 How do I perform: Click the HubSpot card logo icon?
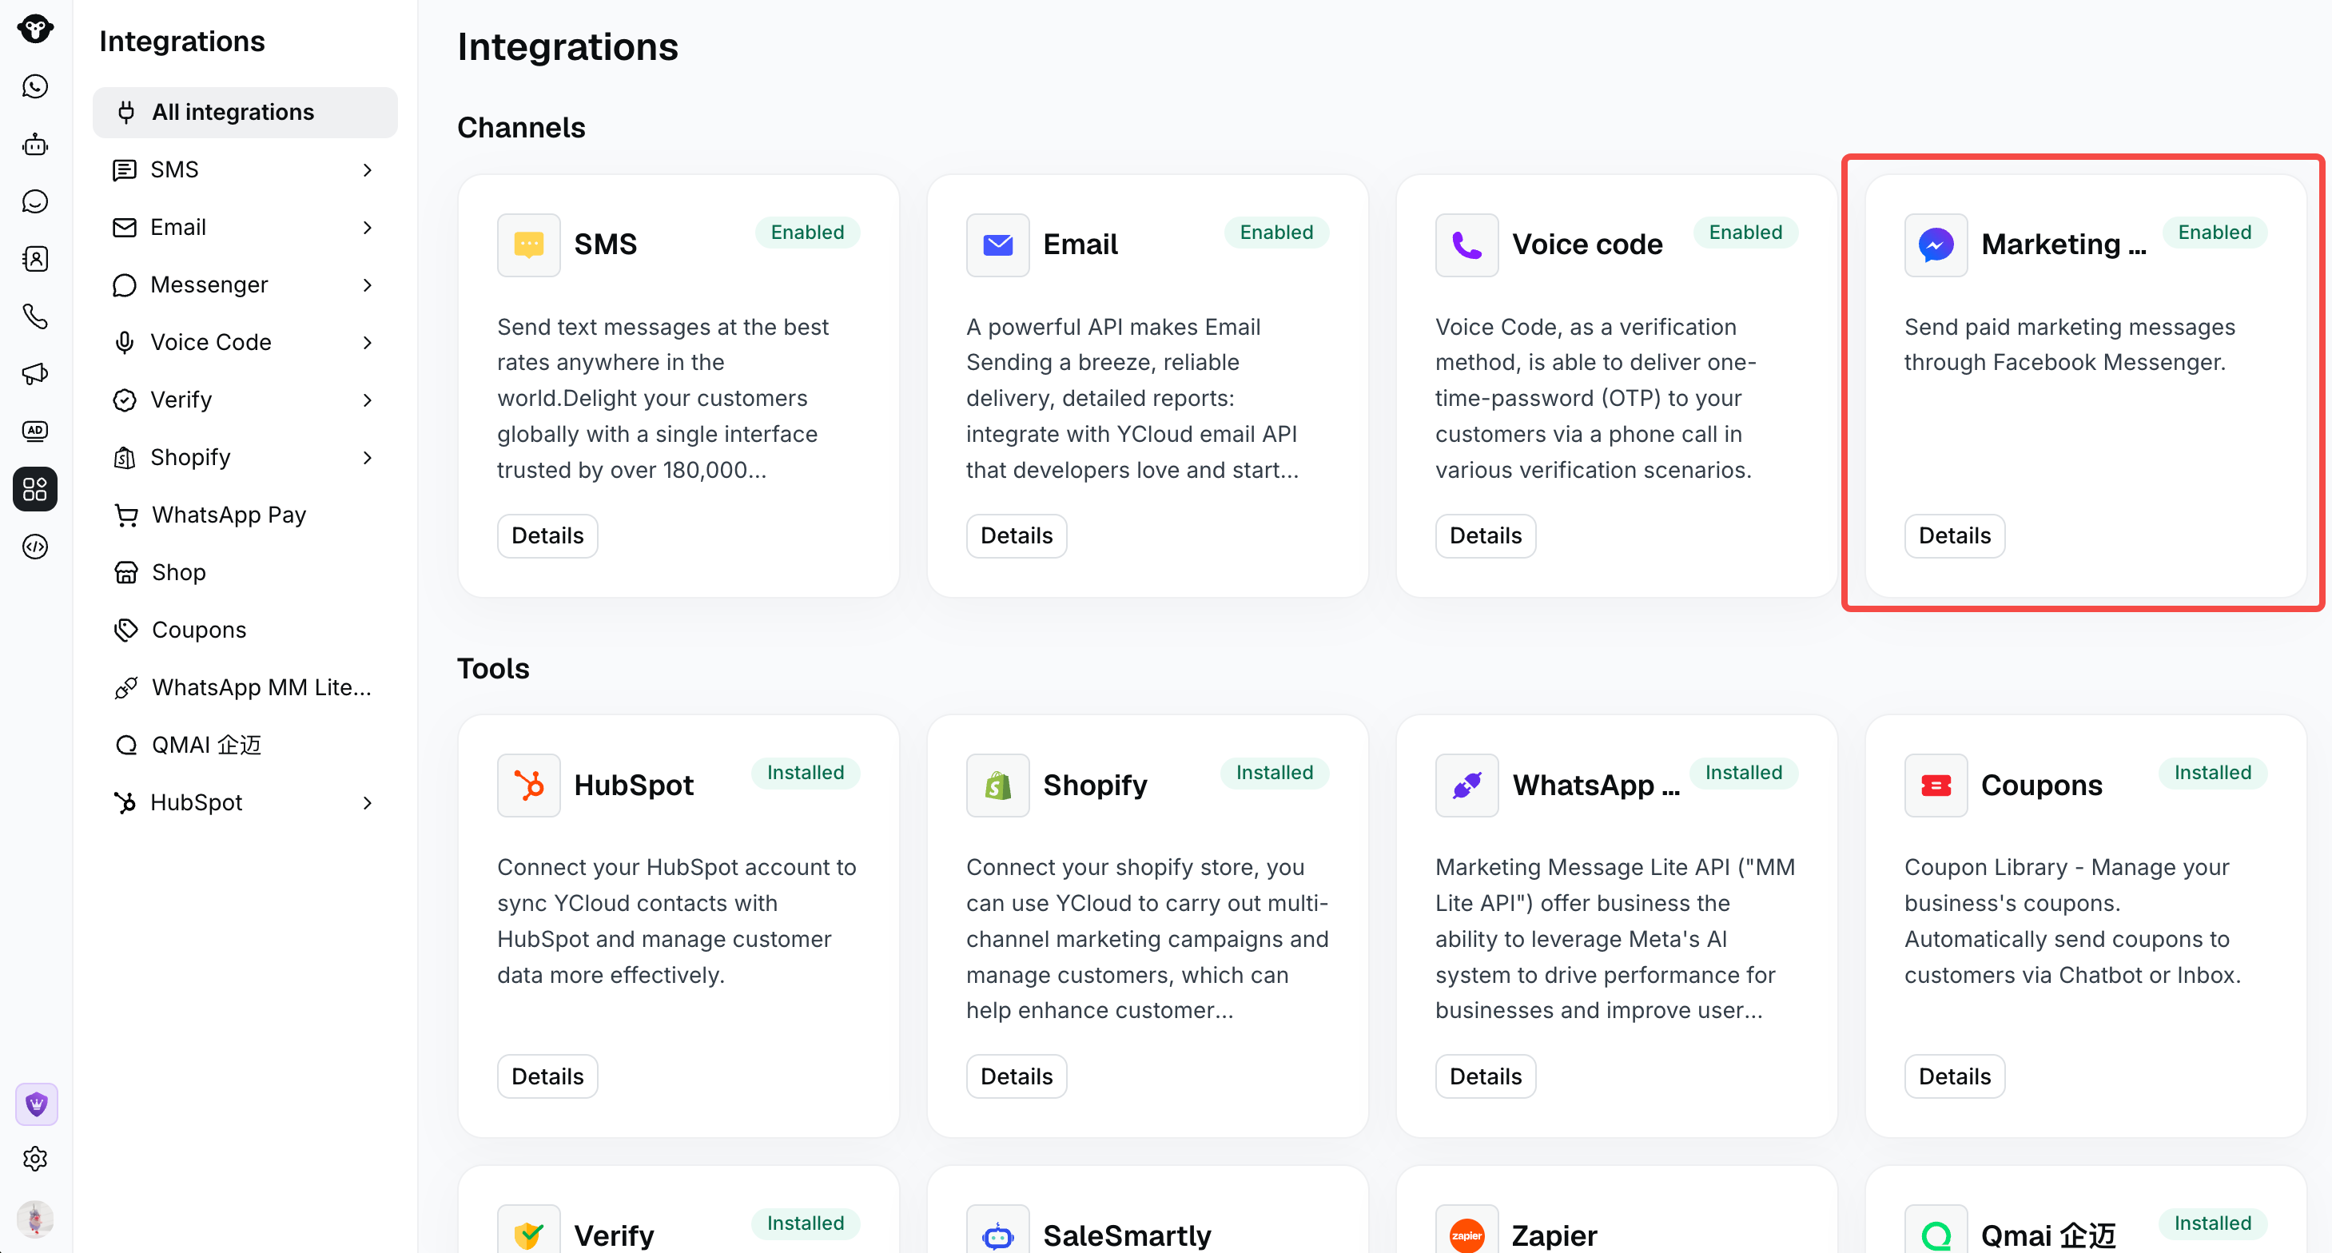529,785
